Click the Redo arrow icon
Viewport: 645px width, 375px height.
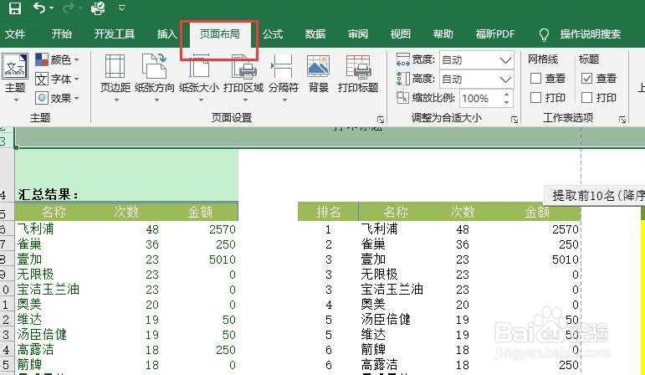(x=69, y=8)
